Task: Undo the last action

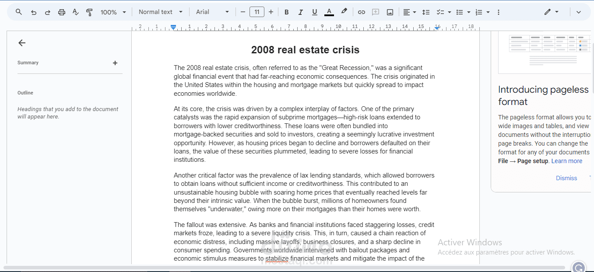Action: pos(34,12)
